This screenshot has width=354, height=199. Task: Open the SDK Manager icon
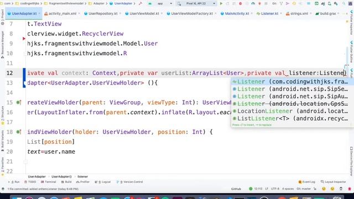click(336, 4)
